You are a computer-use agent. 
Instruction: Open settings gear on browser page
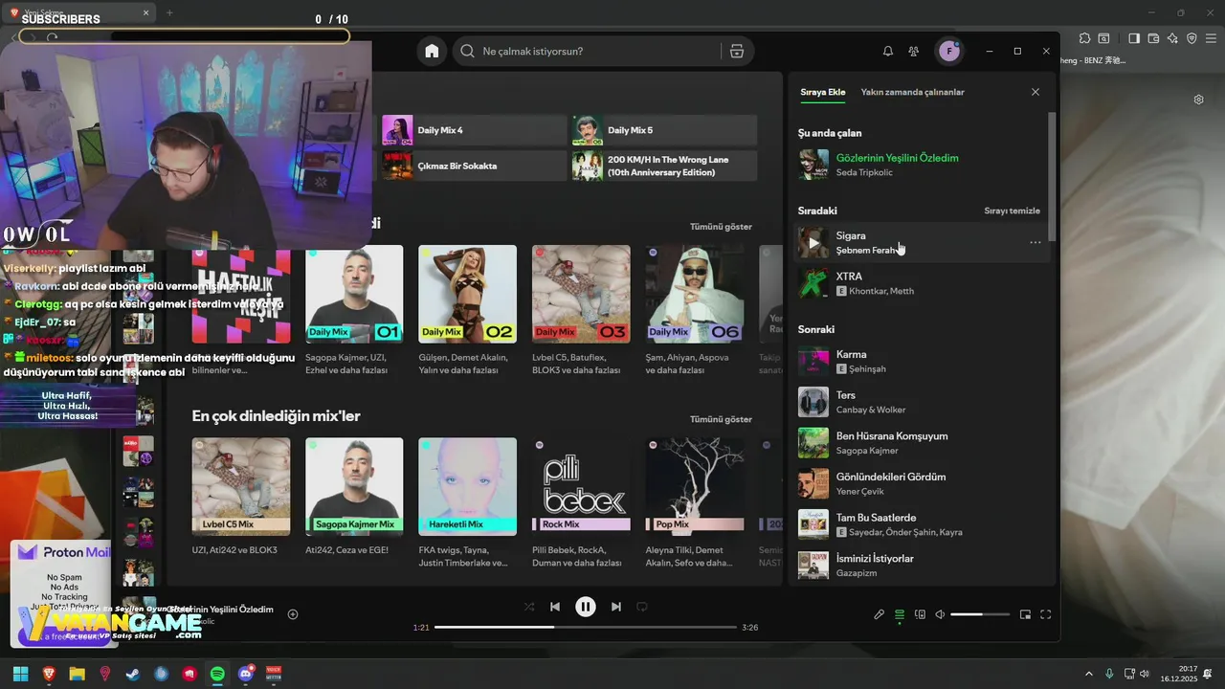coord(1198,100)
